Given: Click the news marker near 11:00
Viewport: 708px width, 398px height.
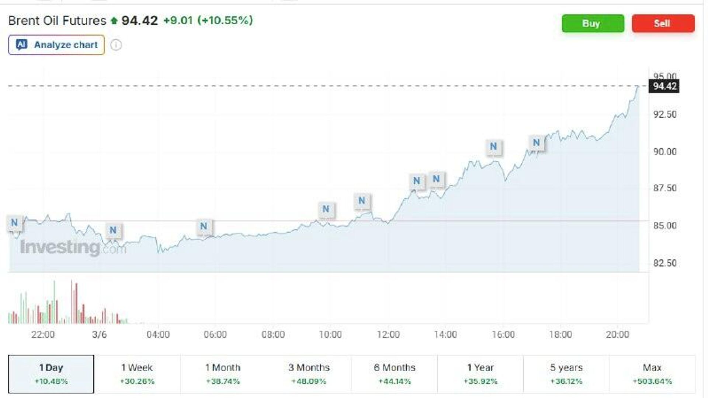Looking at the screenshot, I should tap(362, 201).
